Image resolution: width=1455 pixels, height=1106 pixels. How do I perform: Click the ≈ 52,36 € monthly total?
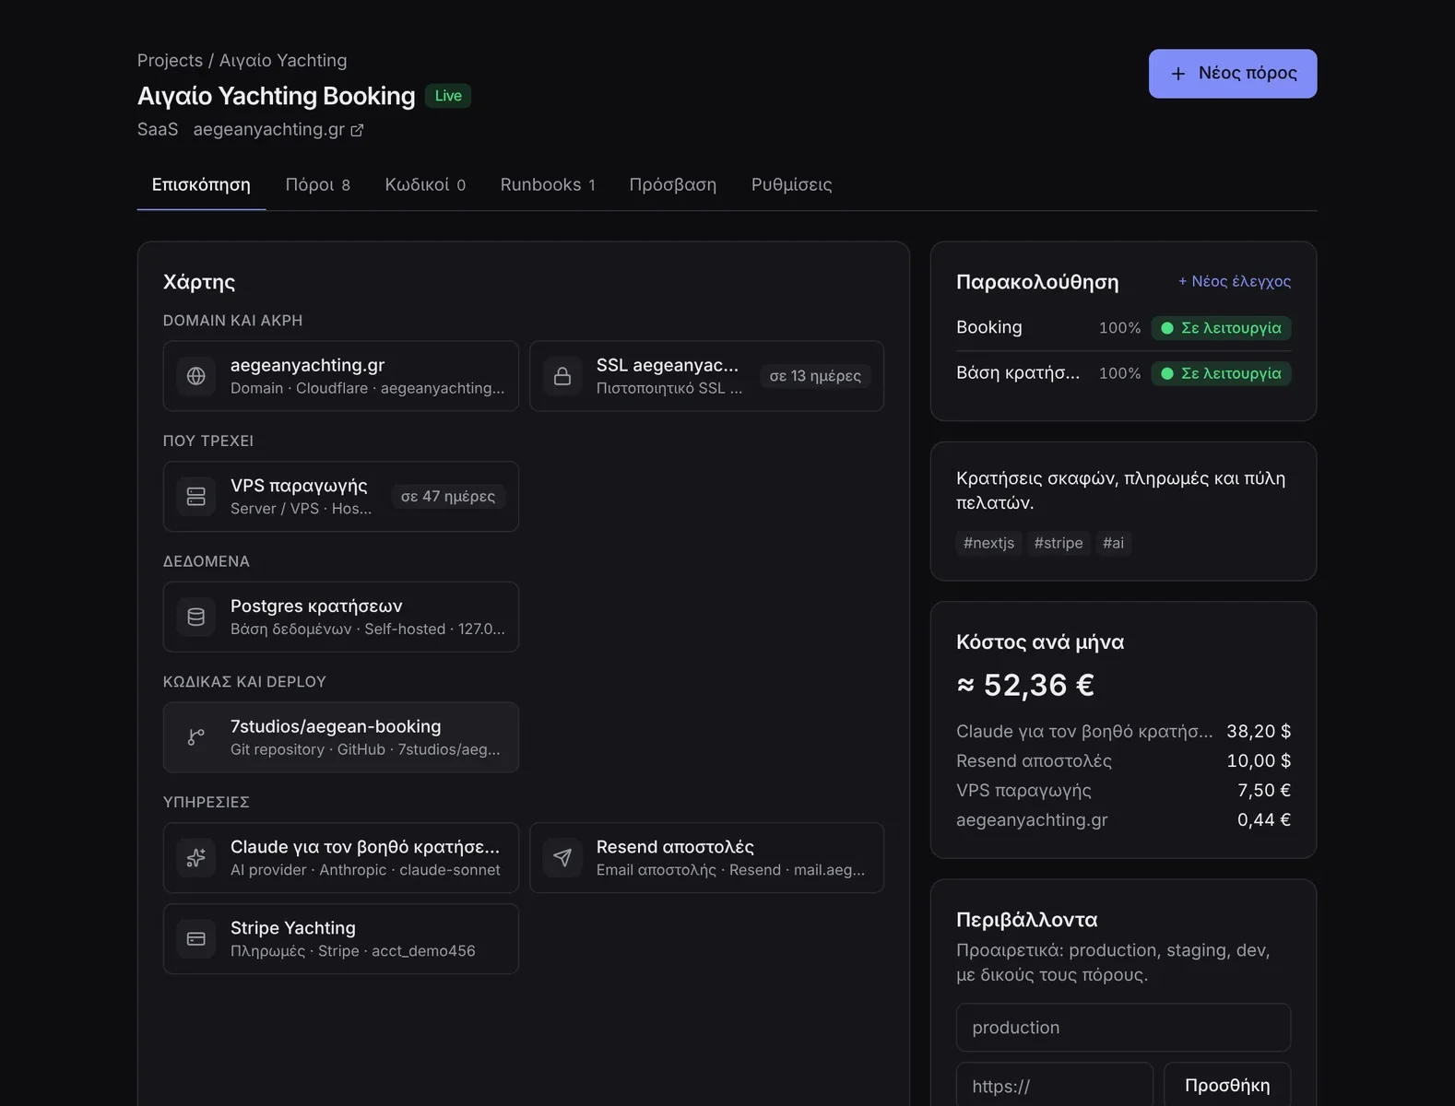tap(1025, 685)
